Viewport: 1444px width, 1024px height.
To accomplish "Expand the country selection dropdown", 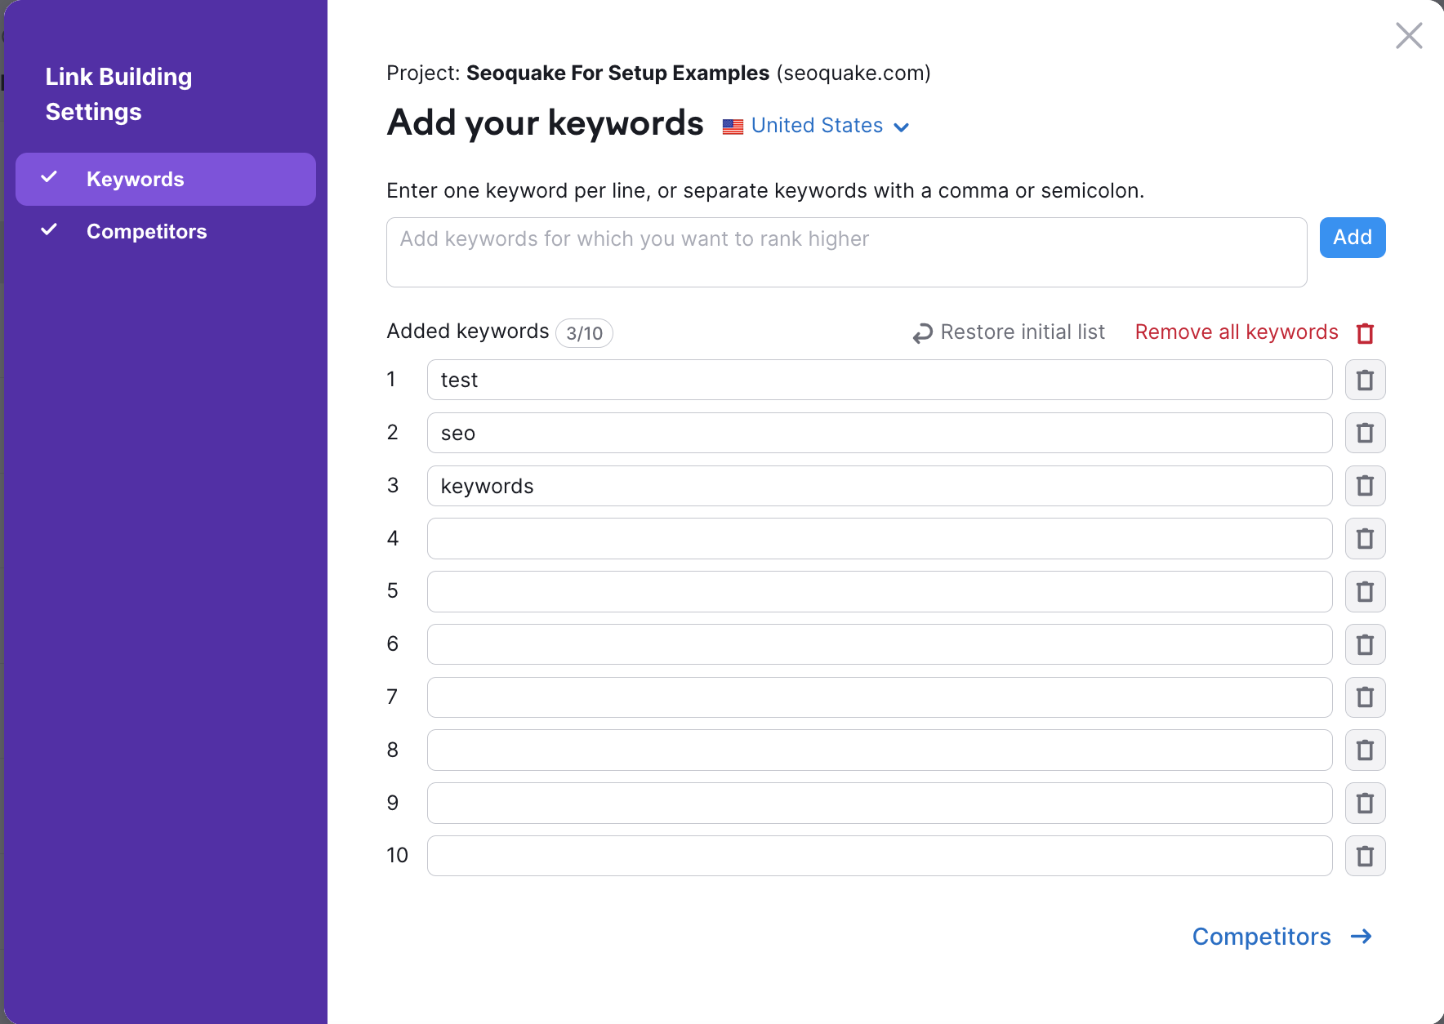I will pos(902,127).
